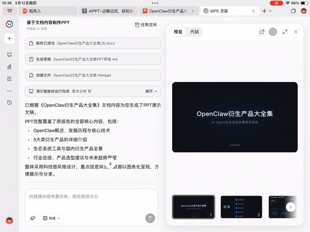Switch to the 稻壳儿 tab
The height and width of the screenshot is (232, 310).
(48, 11)
